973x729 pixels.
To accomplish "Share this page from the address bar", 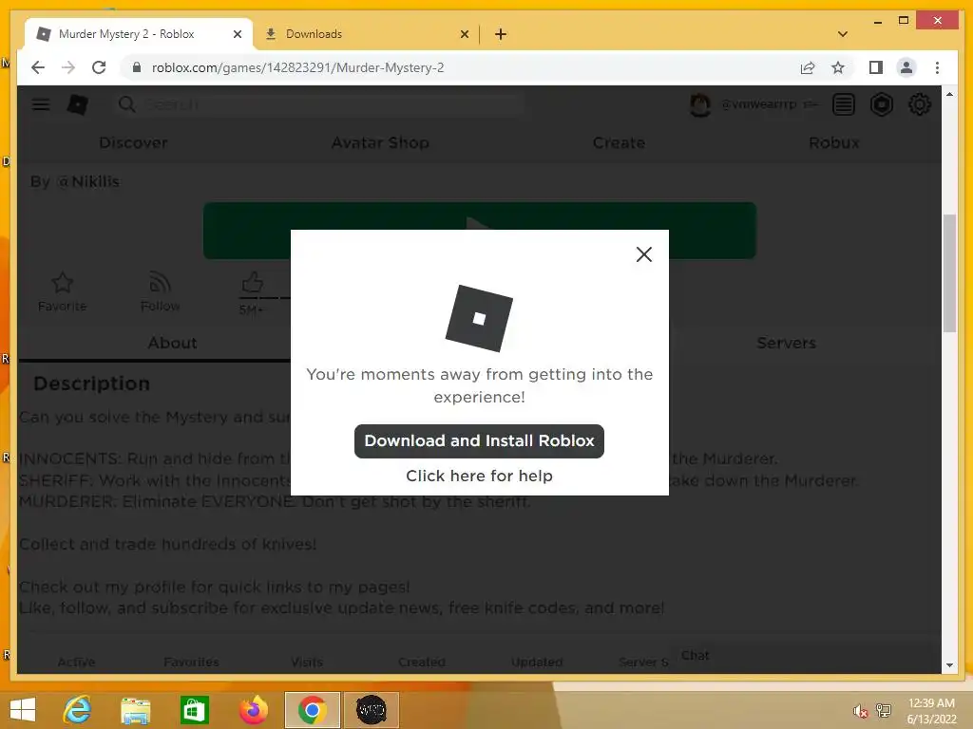I will tap(808, 67).
